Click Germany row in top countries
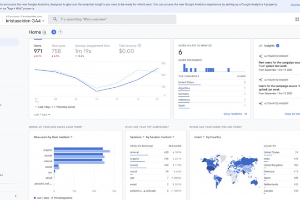The height and width of the screenshot is (200, 300). point(212,94)
